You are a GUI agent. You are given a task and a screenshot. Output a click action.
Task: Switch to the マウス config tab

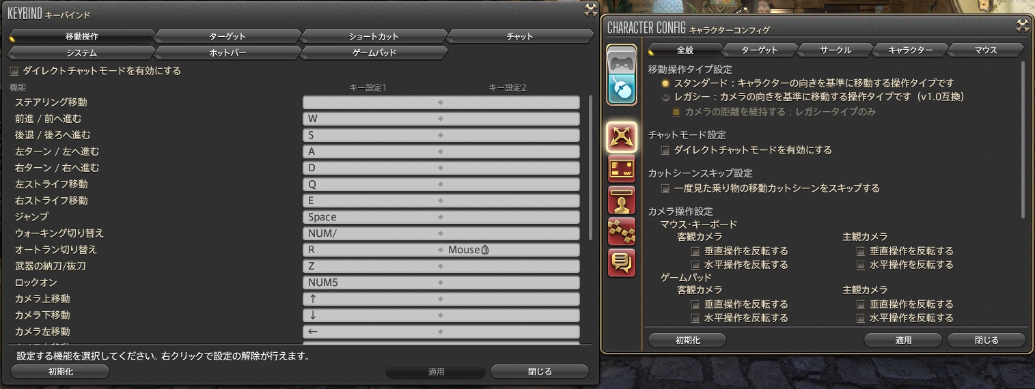point(986,51)
